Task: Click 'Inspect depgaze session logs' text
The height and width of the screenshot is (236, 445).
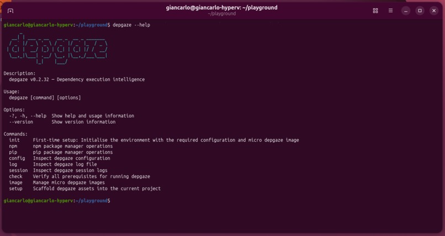Action: click(x=70, y=171)
